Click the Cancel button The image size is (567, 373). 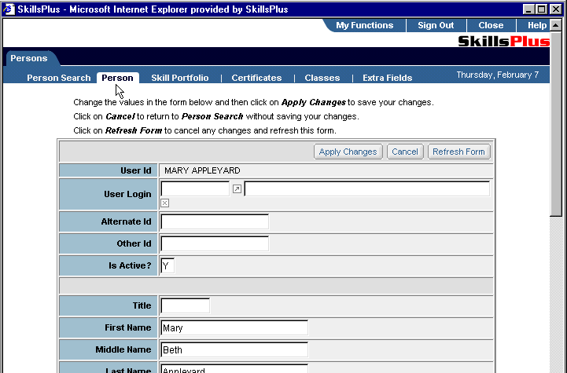(x=405, y=152)
